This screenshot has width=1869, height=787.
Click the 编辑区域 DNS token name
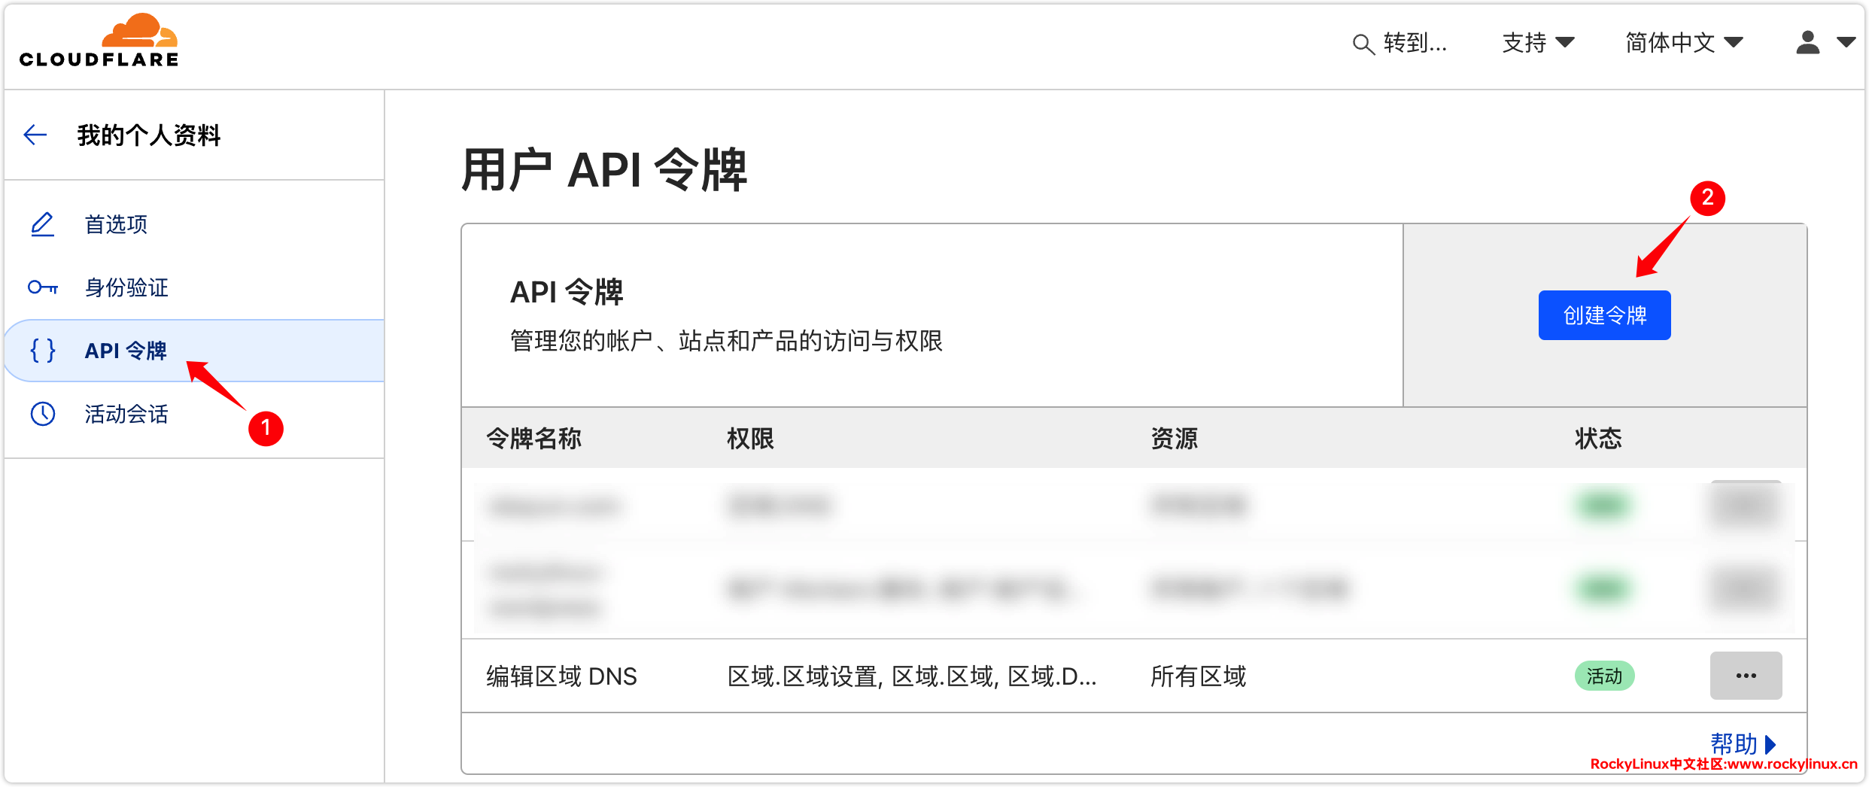561,676
